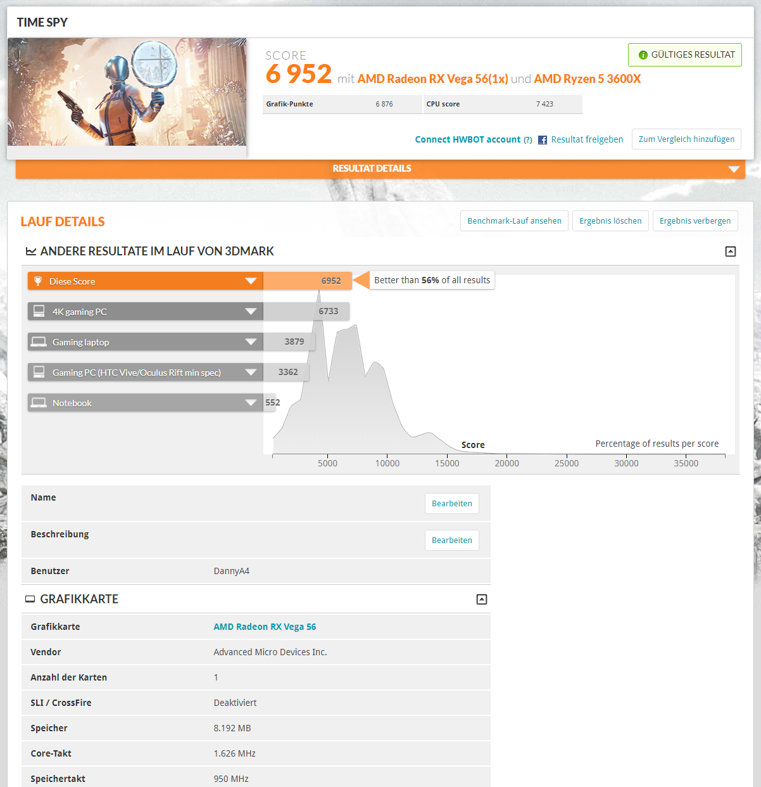Click the Percentage of results per score label
The height and width of the screenshot is (787, 761).
click(x=657, y=444)
